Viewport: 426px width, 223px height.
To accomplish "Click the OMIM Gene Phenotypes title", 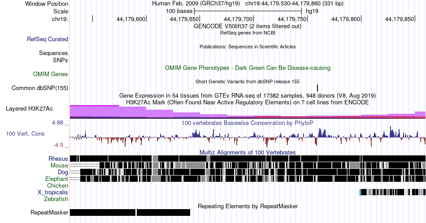I will (x=248, y=68).
